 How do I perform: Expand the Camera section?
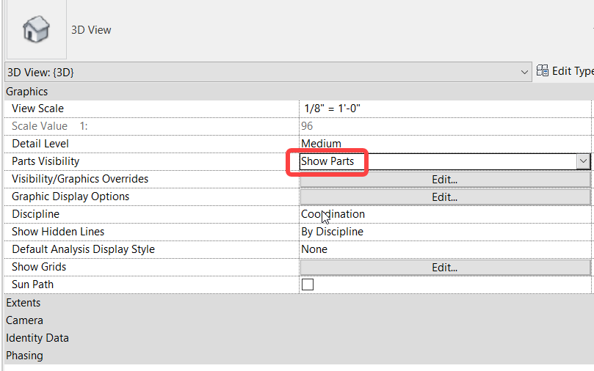(25, 320)
